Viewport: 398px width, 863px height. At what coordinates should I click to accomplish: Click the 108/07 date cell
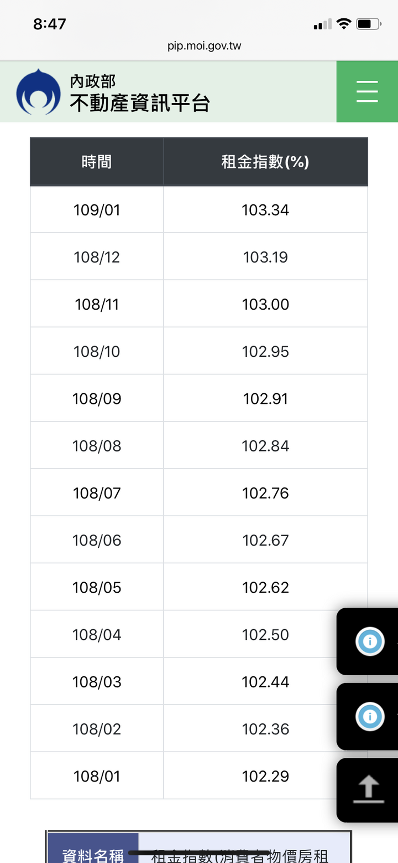point(97,493)
